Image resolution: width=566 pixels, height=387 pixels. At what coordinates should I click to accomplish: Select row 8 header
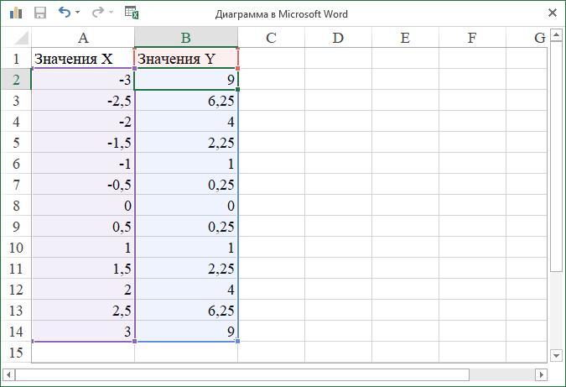coord(16,206)
